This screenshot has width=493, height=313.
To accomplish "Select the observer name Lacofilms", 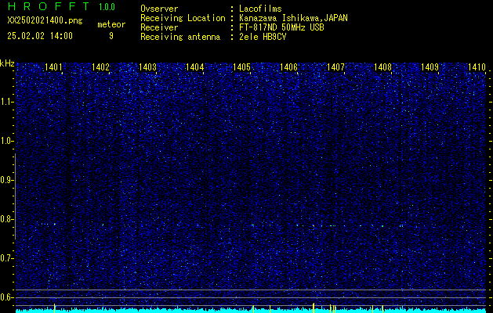I will tap(260, 9).
